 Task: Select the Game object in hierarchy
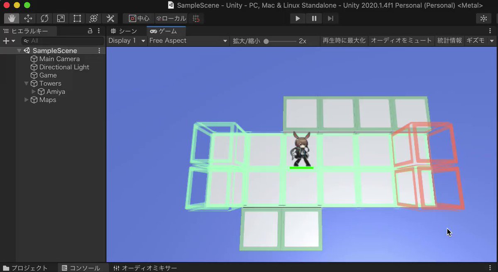[48, 75]
